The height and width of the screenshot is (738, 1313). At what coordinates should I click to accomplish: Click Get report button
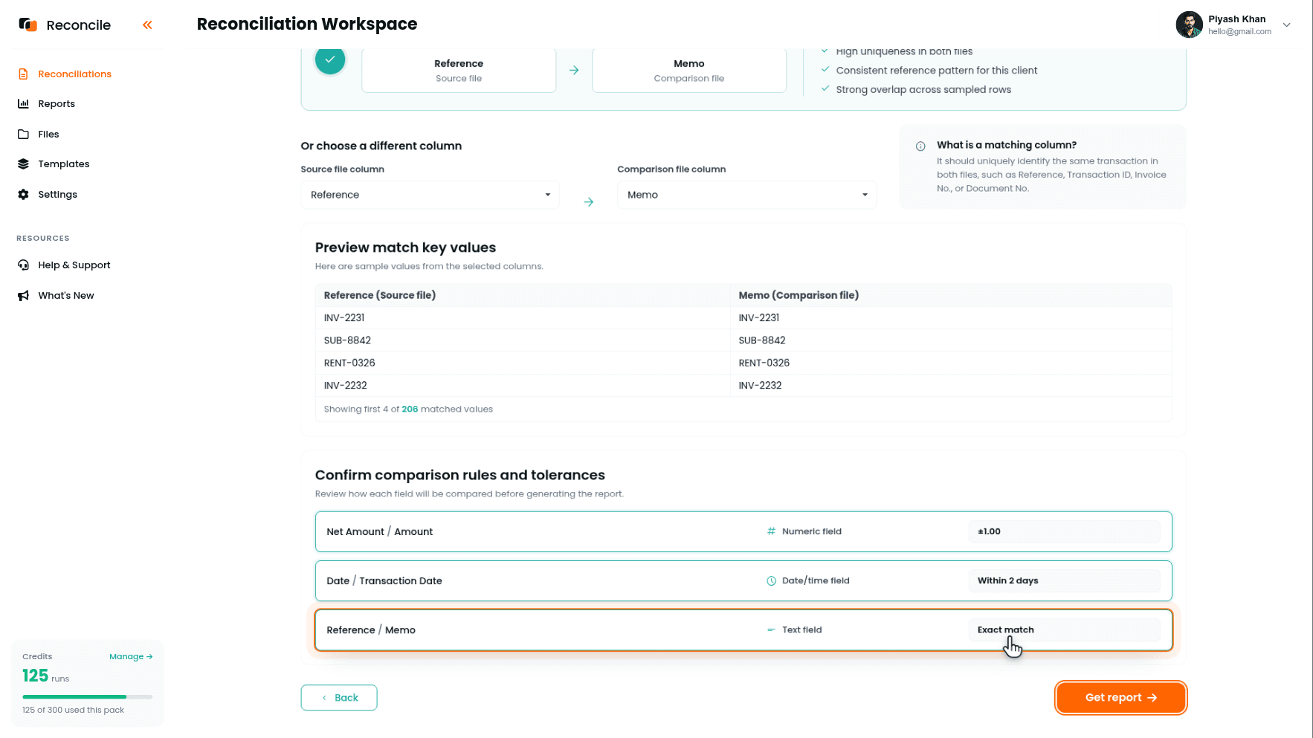click(1120, 698)
